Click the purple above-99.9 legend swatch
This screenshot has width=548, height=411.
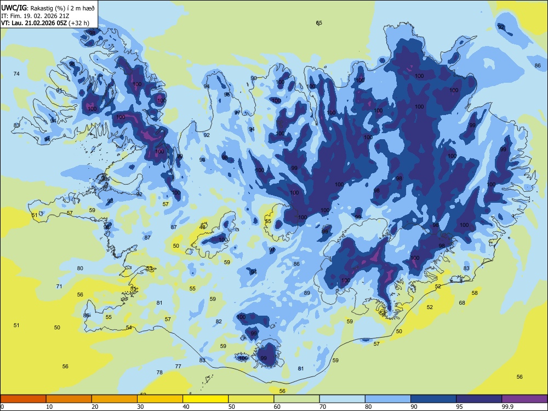pos(524,399)
